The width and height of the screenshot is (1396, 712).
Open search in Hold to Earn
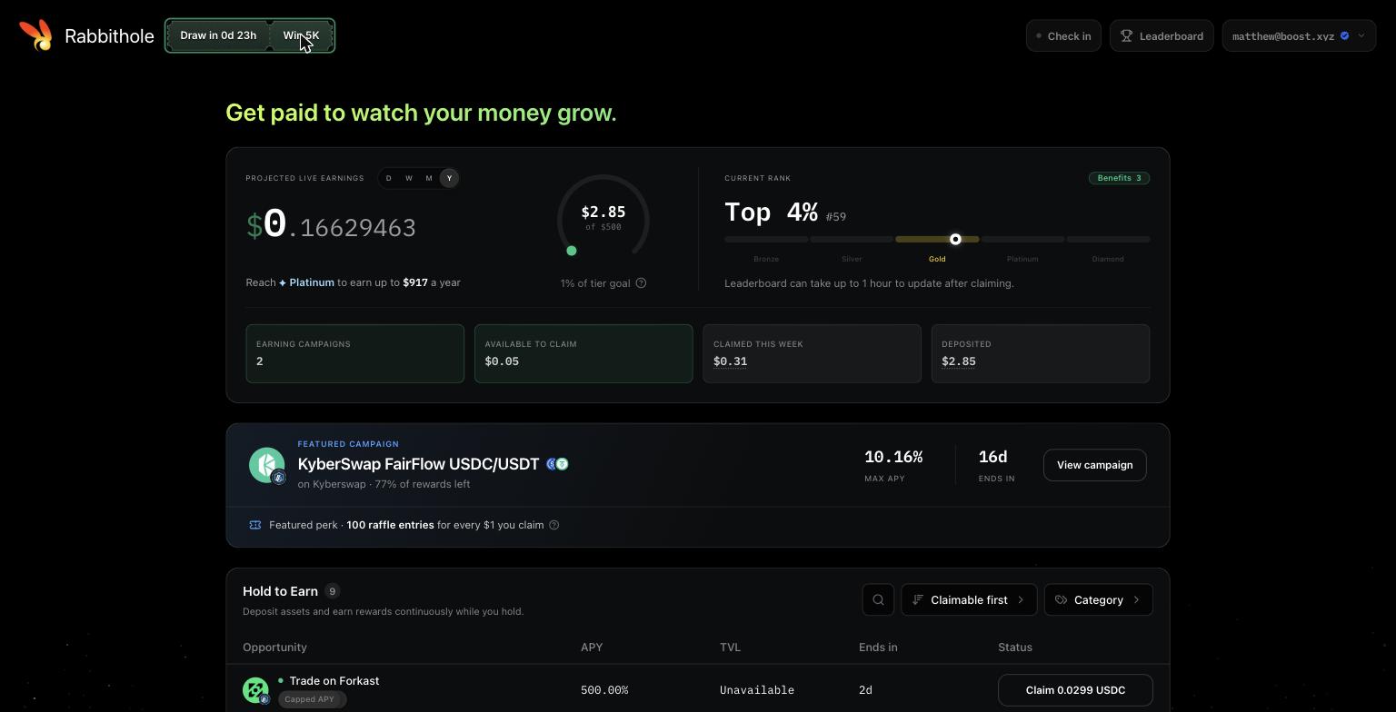tap(878, 599)
